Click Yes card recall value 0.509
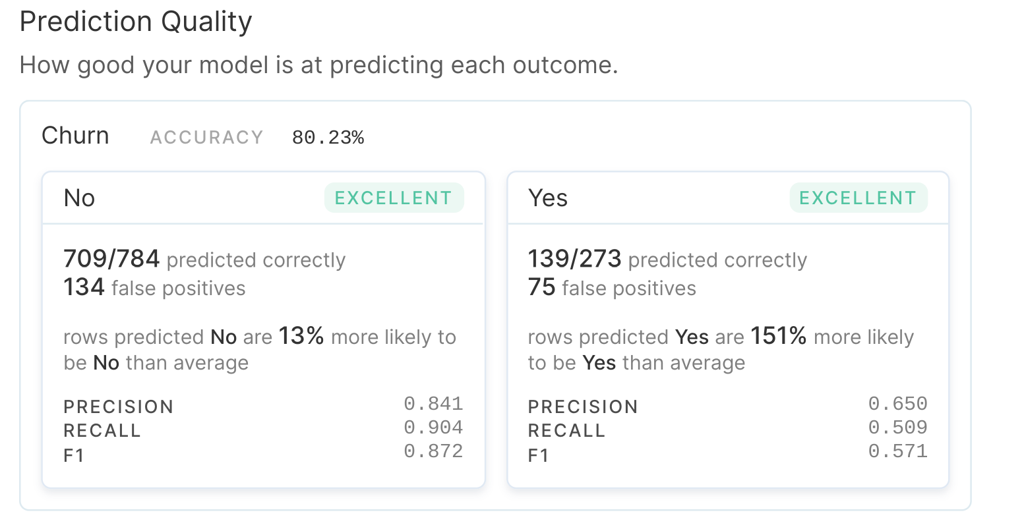1024x529 pixels. [897, 427]
